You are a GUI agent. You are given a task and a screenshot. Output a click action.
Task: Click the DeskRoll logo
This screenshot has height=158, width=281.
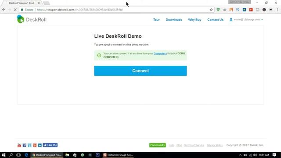[x=32, y=19]
